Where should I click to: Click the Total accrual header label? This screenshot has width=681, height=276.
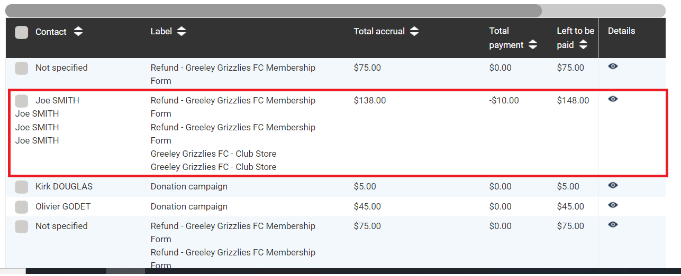(x=379, y=32)
